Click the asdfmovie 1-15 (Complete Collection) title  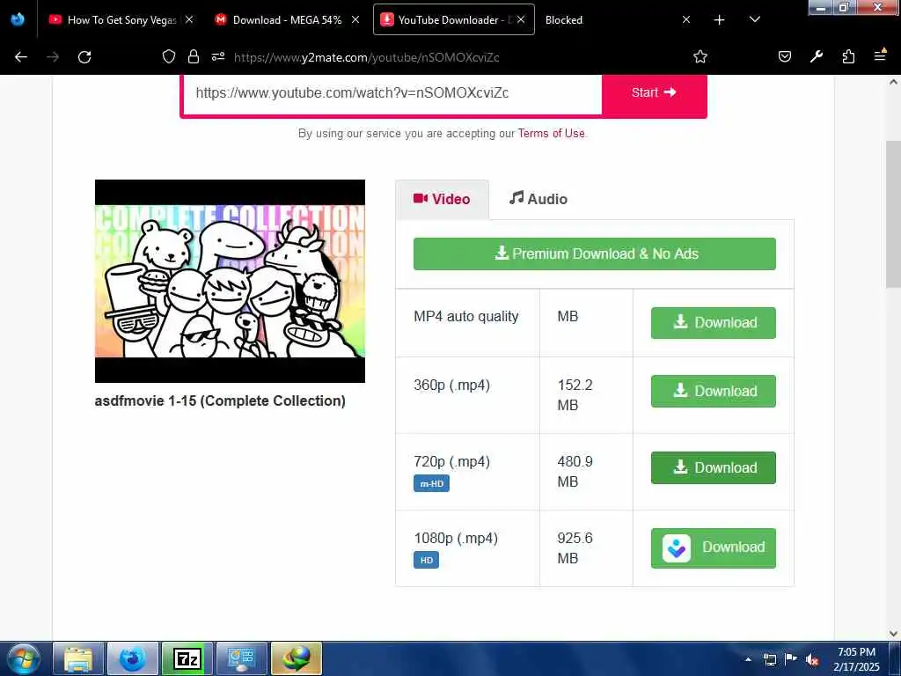pos(220,400)
